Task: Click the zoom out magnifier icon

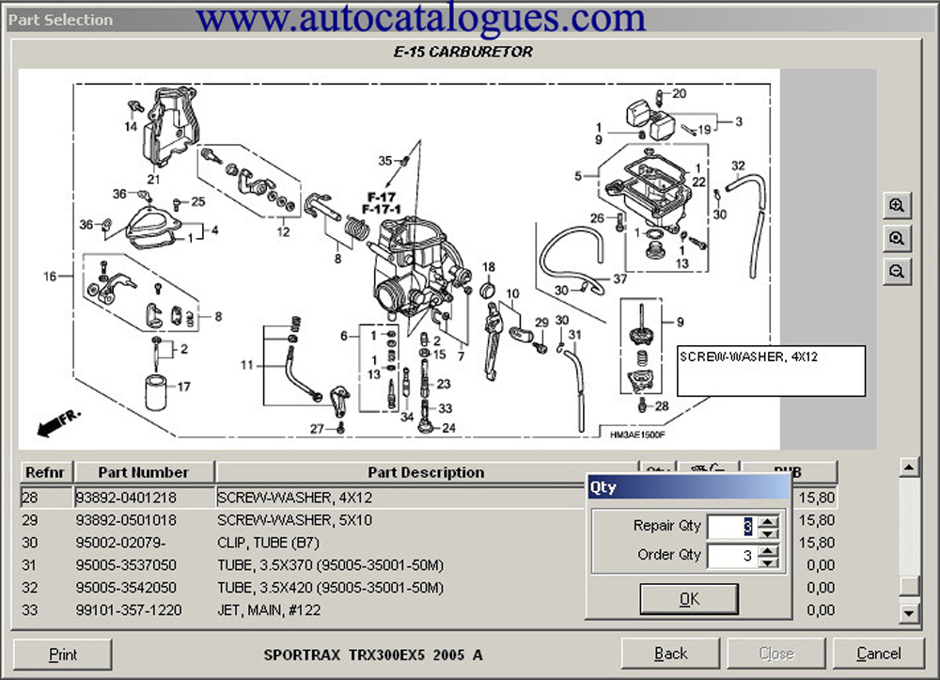Action: pyautogui.click(x=898, y=272)
